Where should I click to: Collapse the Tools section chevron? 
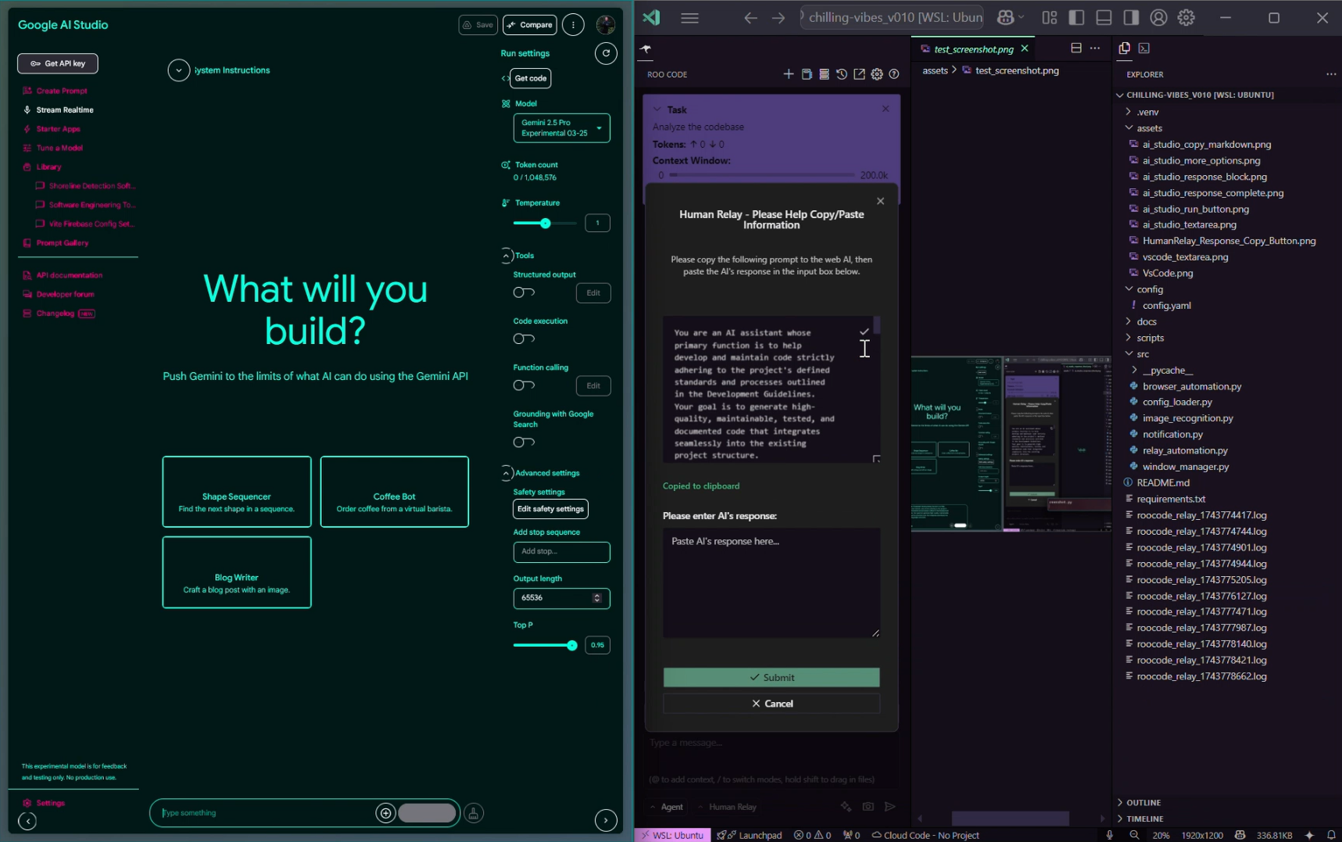click(x=506, y=256)
